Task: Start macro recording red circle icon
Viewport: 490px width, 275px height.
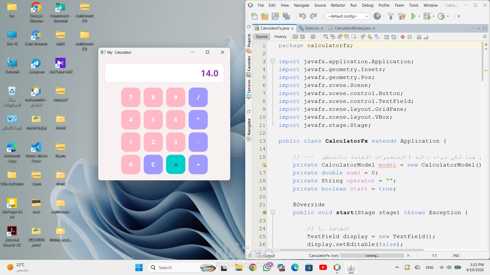Action: click(403, 37)
